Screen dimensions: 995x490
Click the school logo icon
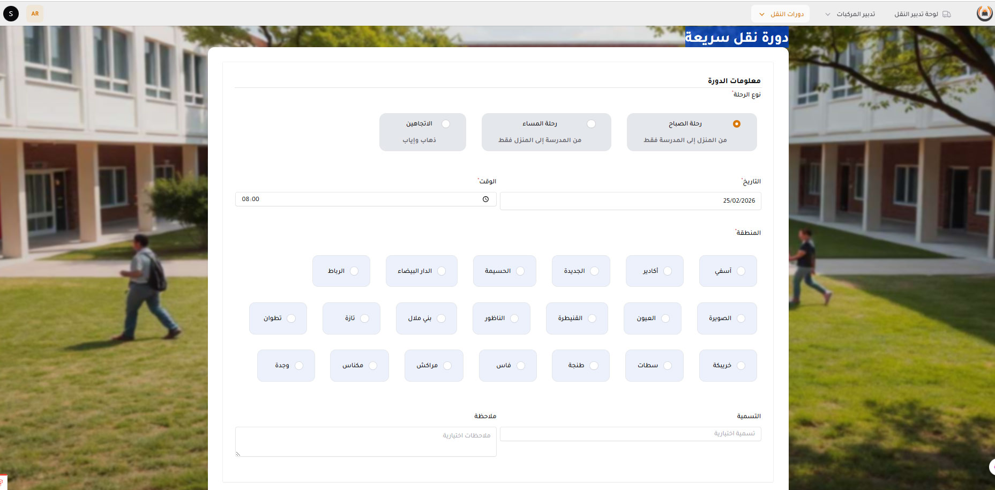984,13
